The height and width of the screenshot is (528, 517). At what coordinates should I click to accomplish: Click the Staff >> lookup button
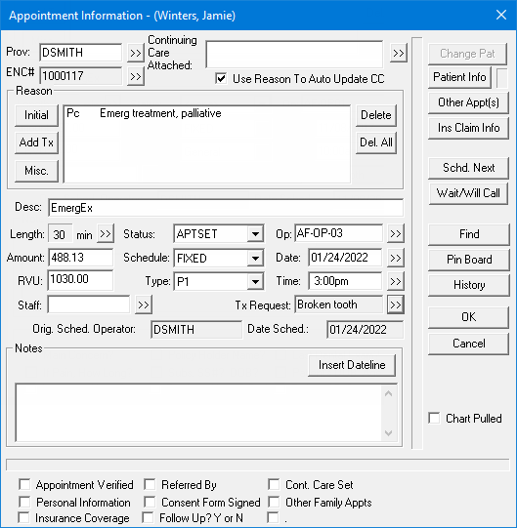point(144,305)
